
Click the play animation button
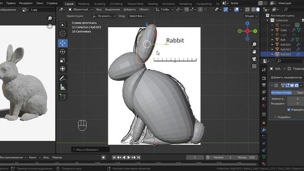128,157
